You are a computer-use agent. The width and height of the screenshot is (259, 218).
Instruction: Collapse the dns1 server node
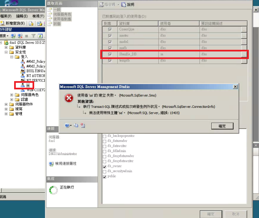tap(1, 43)
